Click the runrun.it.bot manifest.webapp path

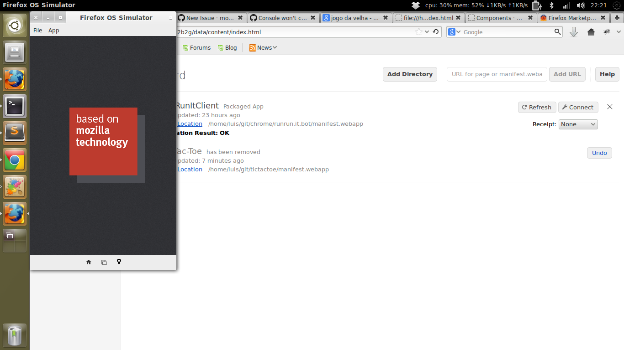coord(286,124)
